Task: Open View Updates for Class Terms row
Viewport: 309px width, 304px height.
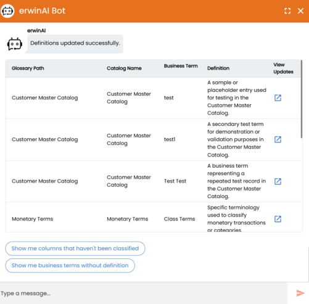Action: click(278, 219)
